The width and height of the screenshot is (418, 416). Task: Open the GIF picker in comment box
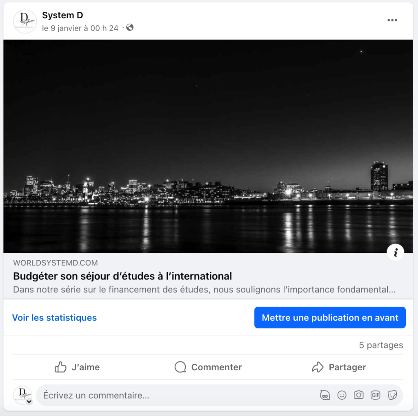375,395
